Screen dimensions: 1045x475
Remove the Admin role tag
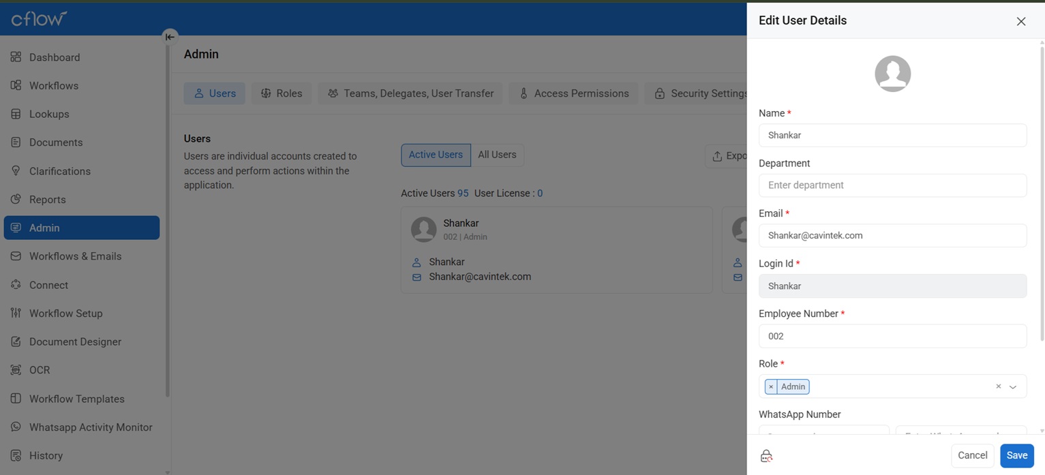point(771,387)
